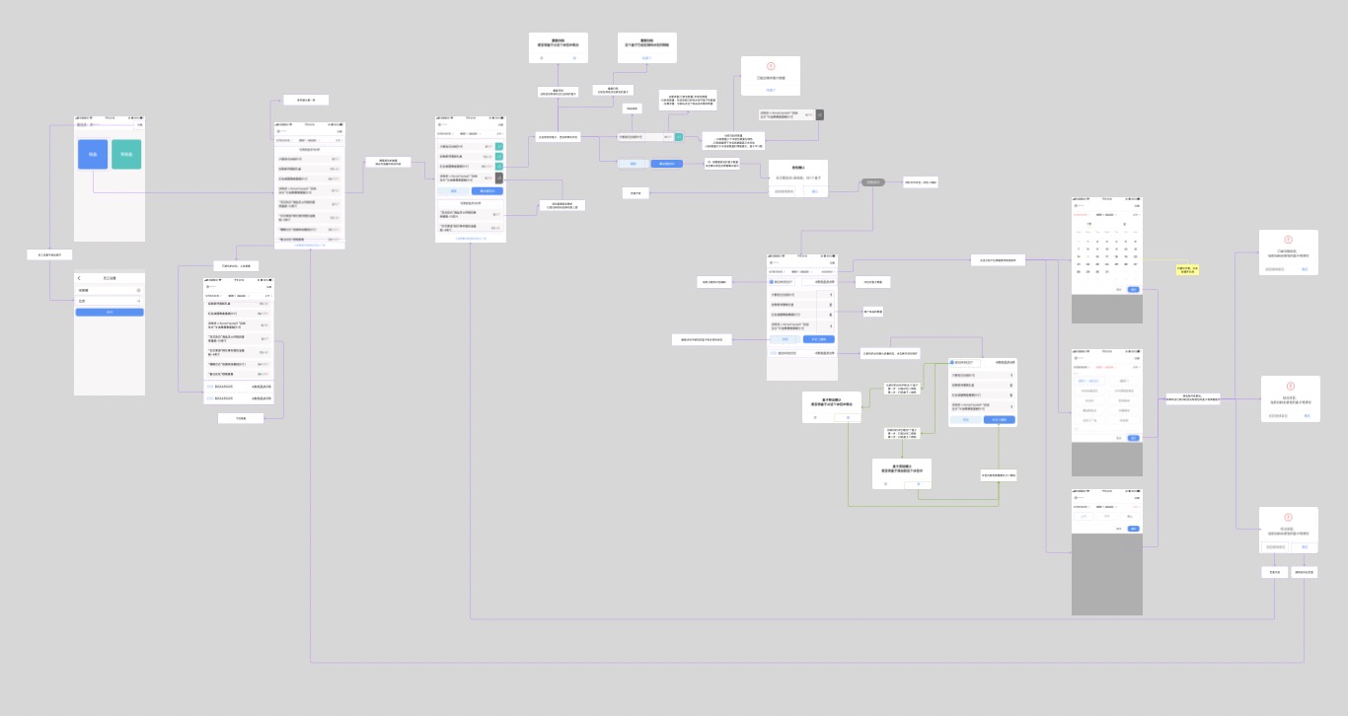
Task: Click the blue confirm option in the center confirmation dialog
Action: 813,191
